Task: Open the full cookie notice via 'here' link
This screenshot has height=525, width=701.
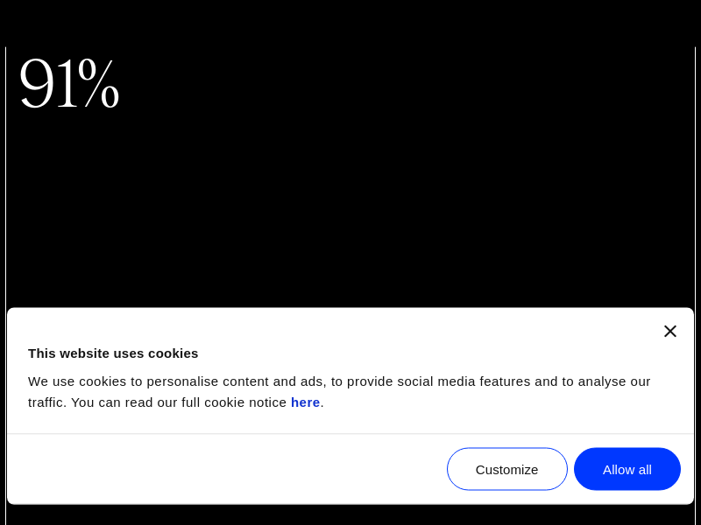Action: tap(305, 402)
